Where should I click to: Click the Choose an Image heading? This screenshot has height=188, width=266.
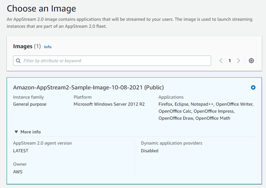tap(42, 8)
